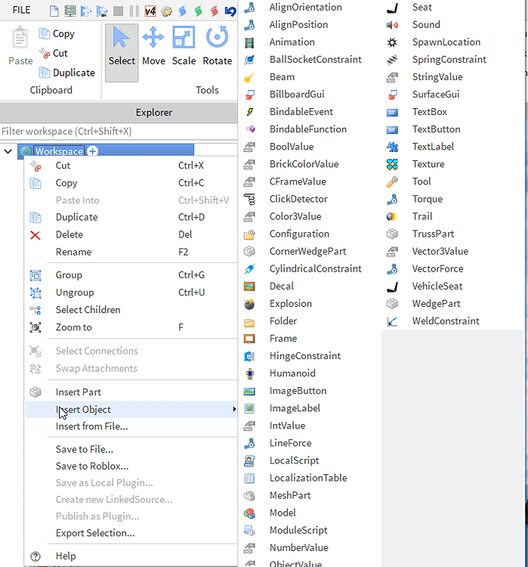Activate the Select tool
The height and width of the screenshot is (567, 528).
tap(122, 53)
